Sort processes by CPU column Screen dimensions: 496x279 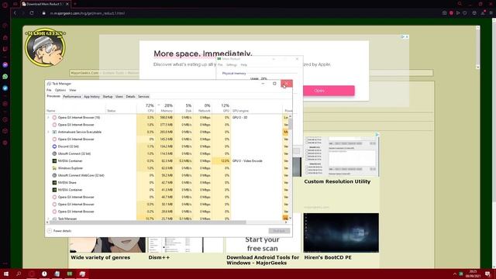pyautogui.click(x=146, y=108)
